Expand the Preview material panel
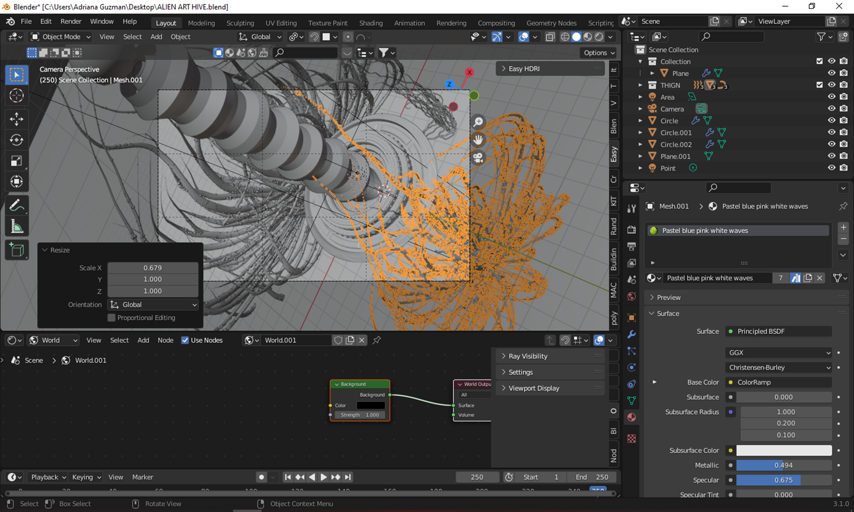The width and height of the screenshot is (854, 512). click(746, 298)
